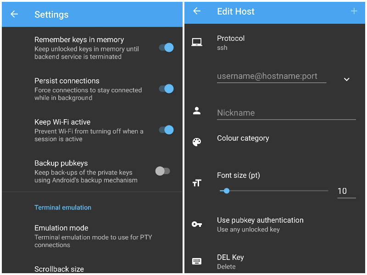The image size is (367, 275).
Task: Turn off the Persist connections switch
Action: click(166, 88)
